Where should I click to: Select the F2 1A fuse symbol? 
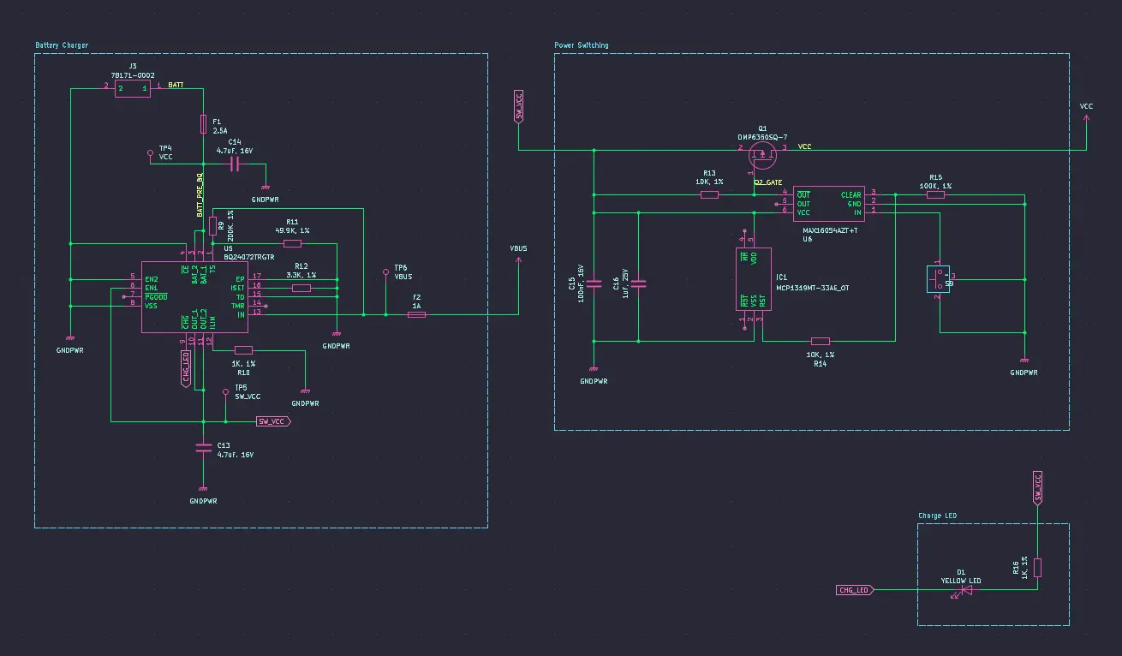point(417,314)
